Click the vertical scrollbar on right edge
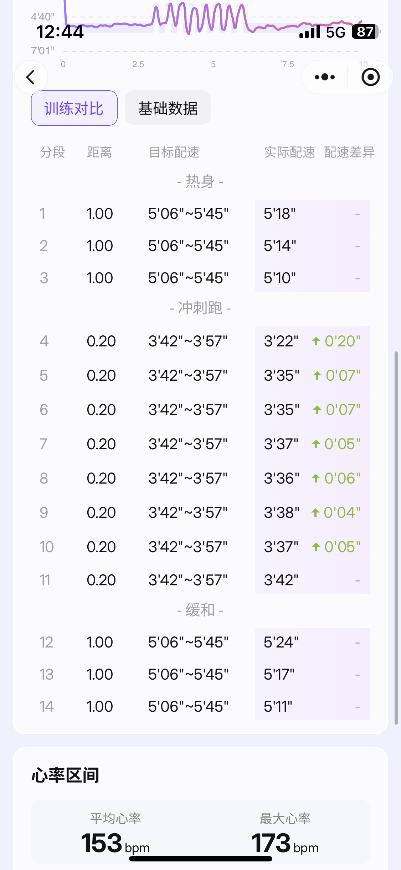Image resolution: width=401 pixels, height=870 pixels. coord(396,536)
